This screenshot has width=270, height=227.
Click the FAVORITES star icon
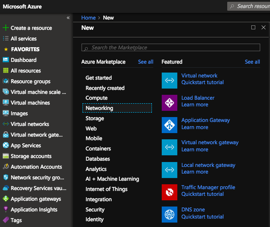[6, 49]
